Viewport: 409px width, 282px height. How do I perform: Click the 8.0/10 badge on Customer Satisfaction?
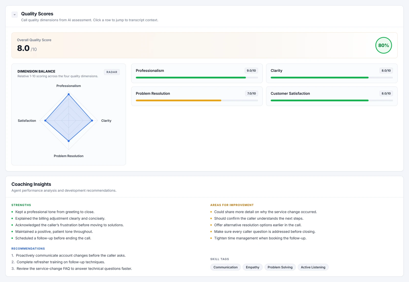coord(386,94)
